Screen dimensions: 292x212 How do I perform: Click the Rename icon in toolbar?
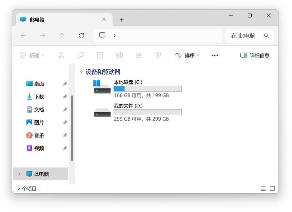tap(119, 55)
